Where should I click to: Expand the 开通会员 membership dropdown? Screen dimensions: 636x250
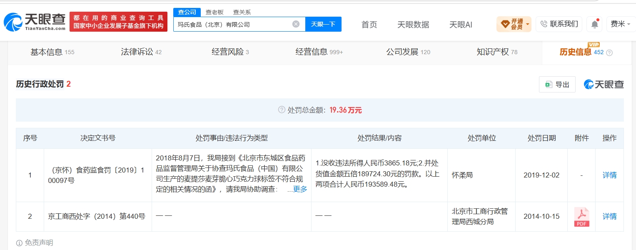pos(514,24)
